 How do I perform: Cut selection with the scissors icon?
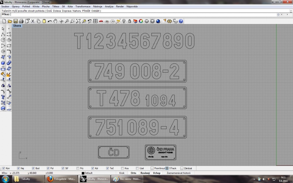[33, 21]
